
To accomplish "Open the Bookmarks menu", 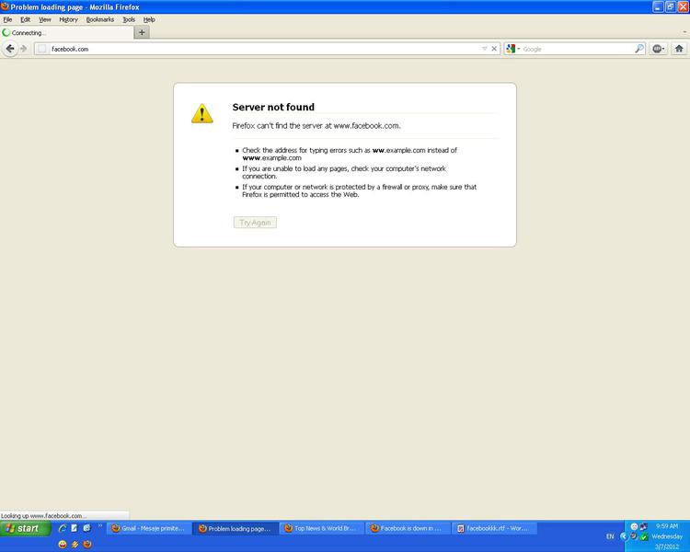I will pyautogui.click(x=100, y=19).
